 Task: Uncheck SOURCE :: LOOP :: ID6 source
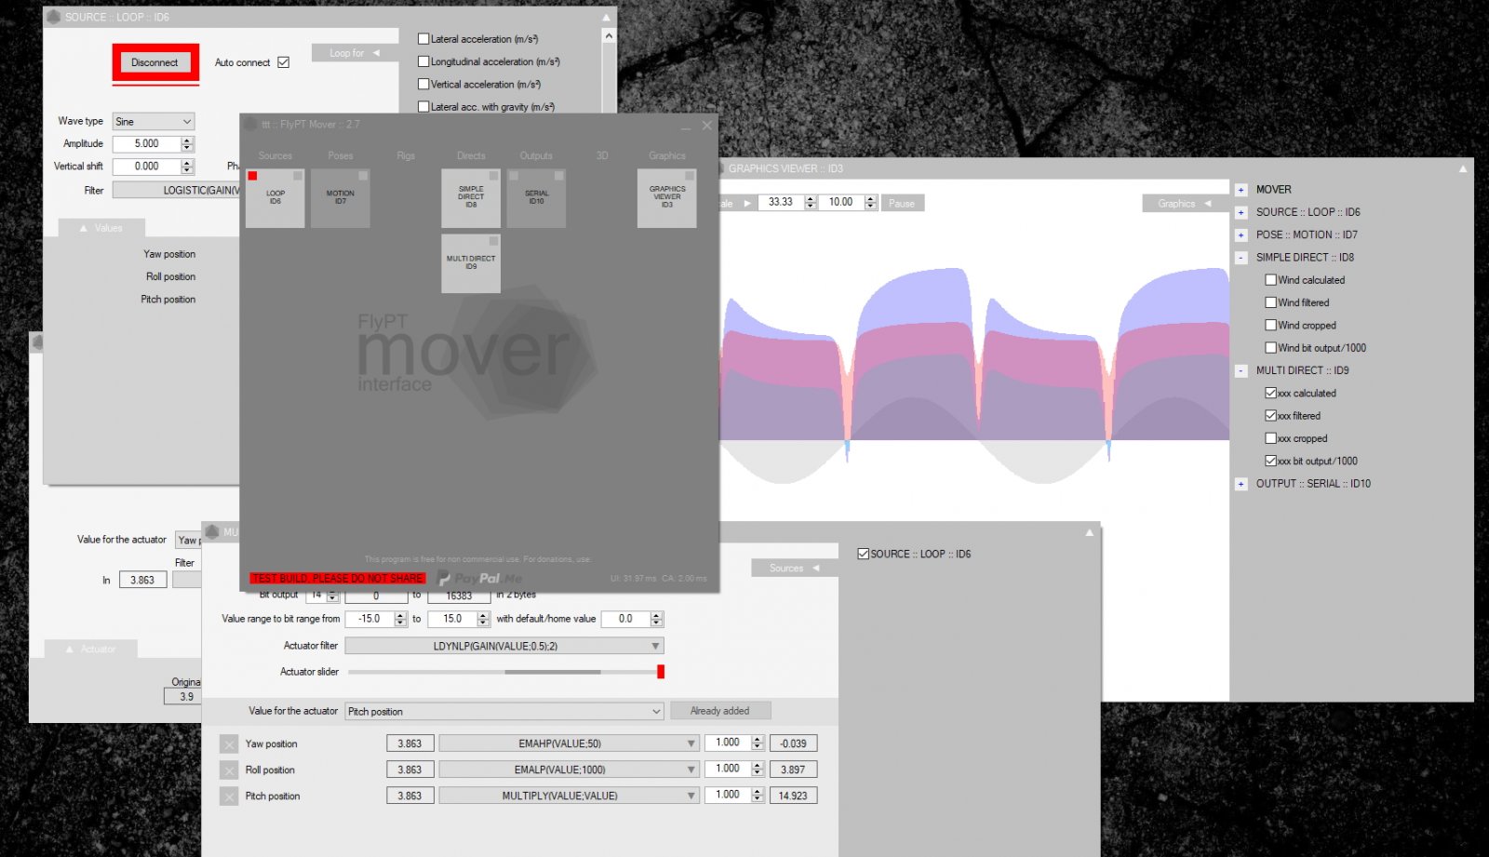863,554
